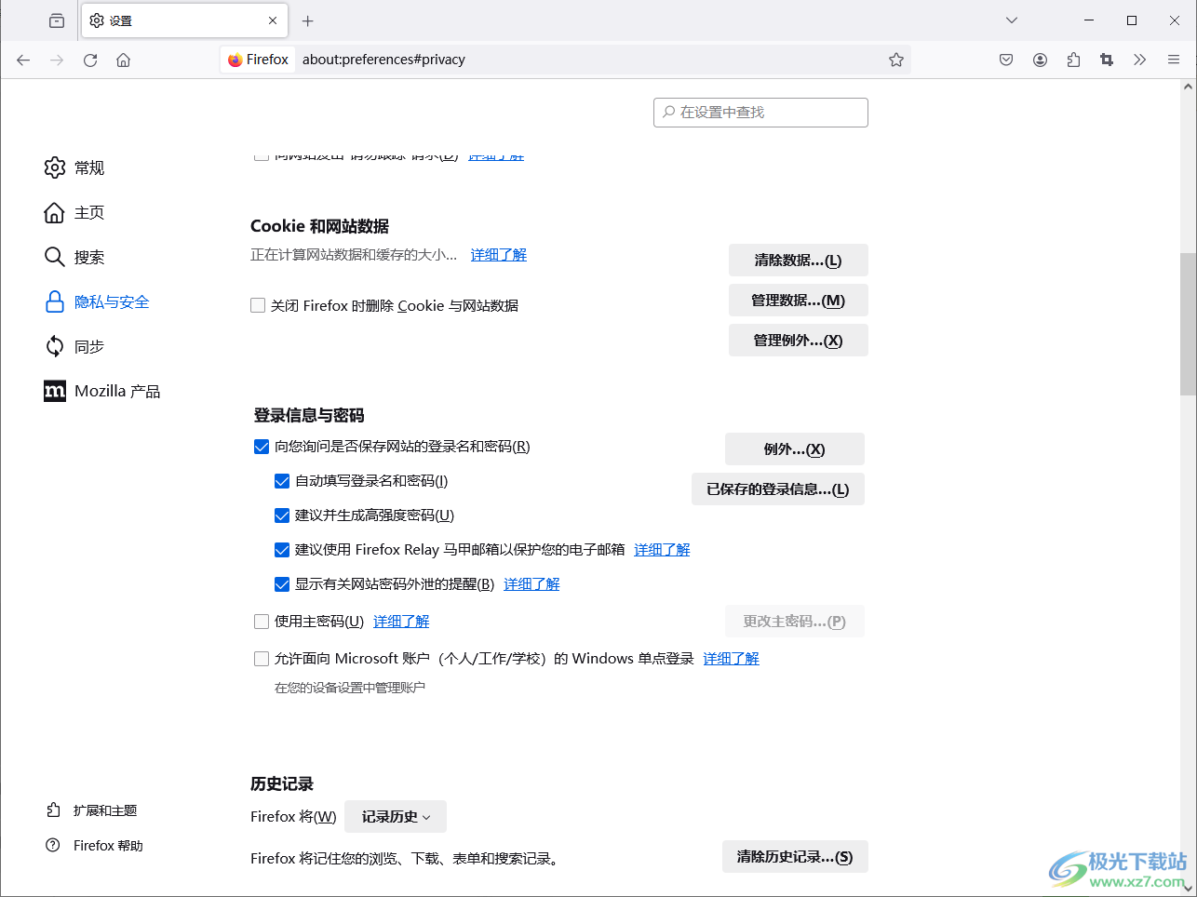This screenshot has height=897, width=1197.
Task: Toggle 关闭 Firefox 时删除 Cookie 与网站数据
Action: pyautogui.click(x=258, y=305)
